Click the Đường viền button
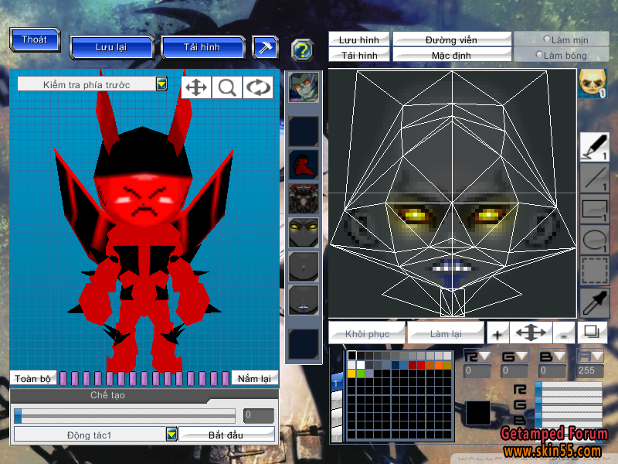 coord(452,39)
